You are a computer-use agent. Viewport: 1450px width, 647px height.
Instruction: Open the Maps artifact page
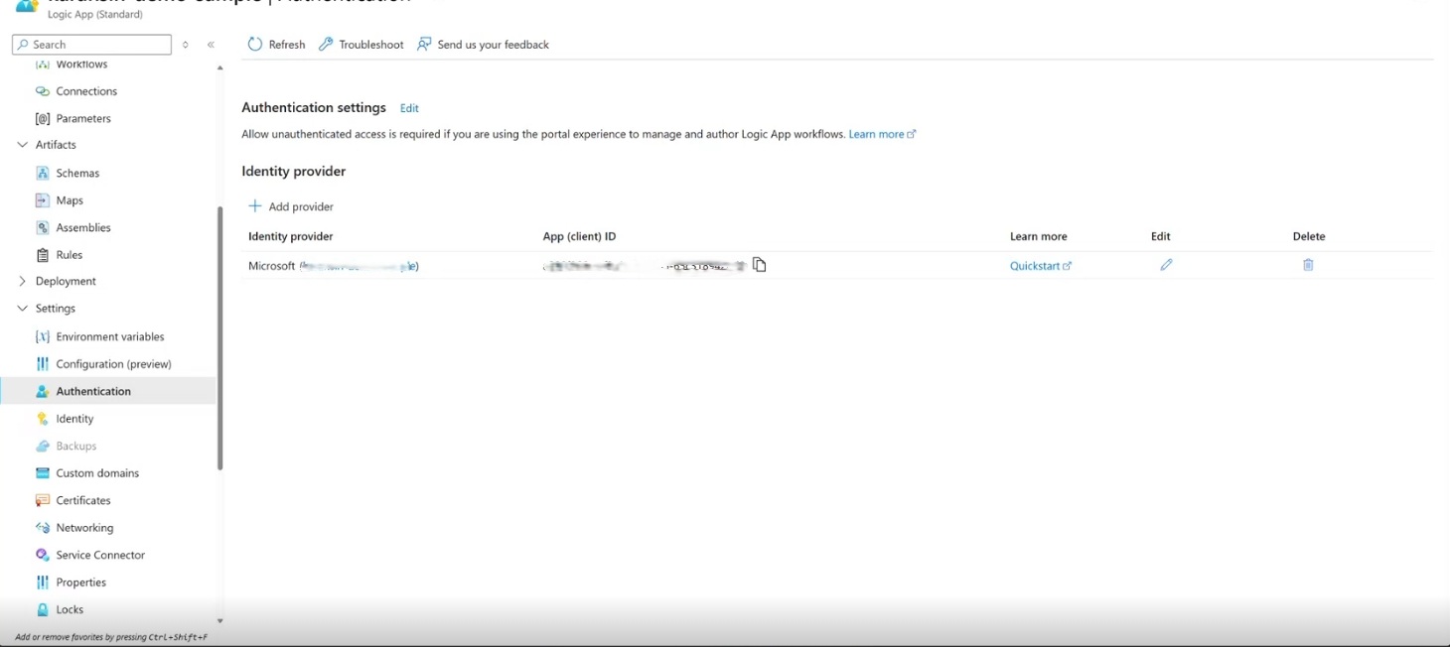click(x=70, y=199)
